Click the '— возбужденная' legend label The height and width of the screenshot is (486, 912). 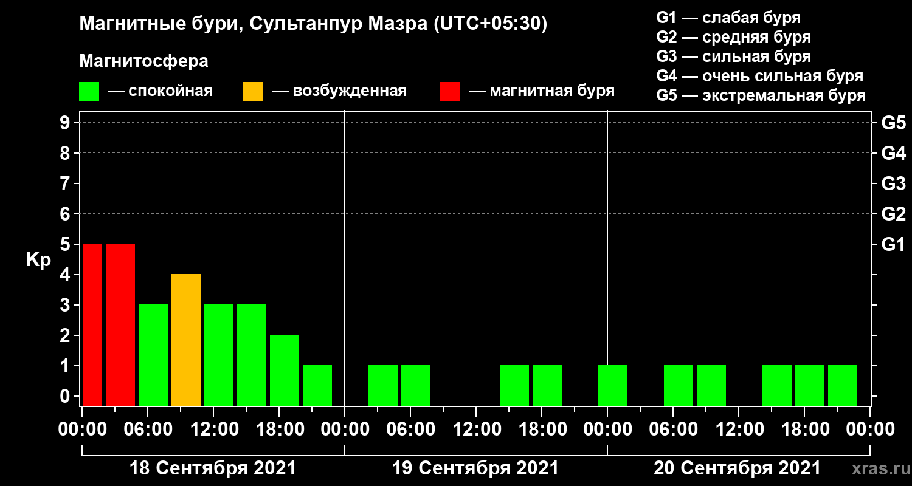[339, 92]
